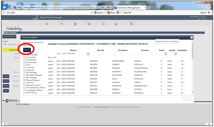Open the browser tools gear icon
This screenshot has width=214, height=127.
tap(210, 7)
